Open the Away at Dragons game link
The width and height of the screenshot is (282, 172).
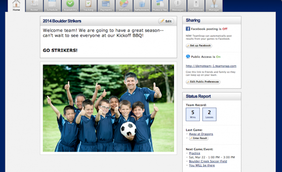click(201, 134)
